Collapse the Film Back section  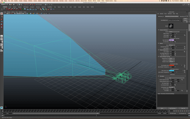[159, 76]
